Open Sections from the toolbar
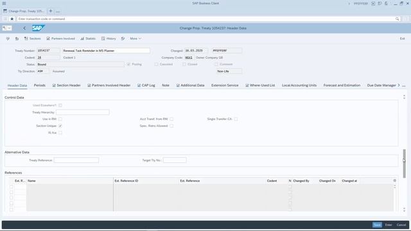This screenshot has height=231, width=411. point(33,38)
